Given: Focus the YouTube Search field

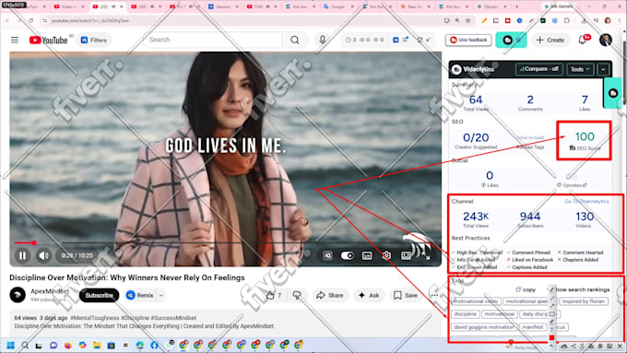Looking at the screenshot, I should pyautogui.click(x=214, y=40).
